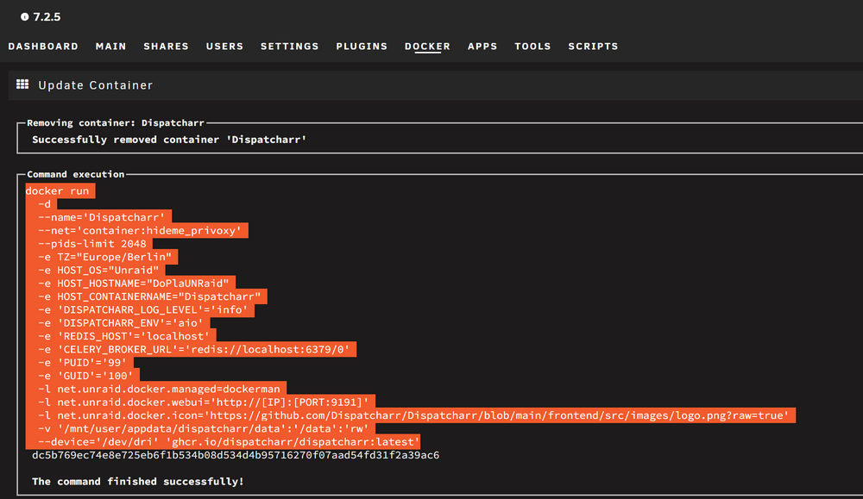
Task: Switch to the Users section
Action: (224, 47)
